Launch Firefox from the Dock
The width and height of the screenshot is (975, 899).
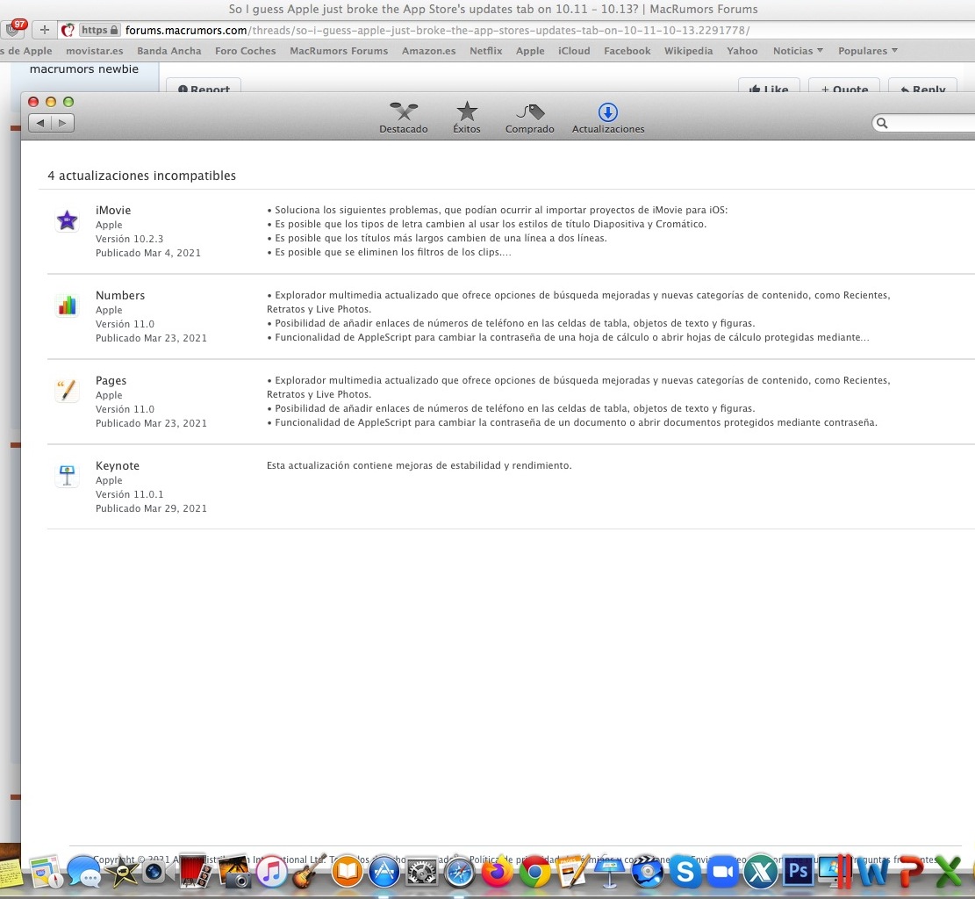coord(497,872)
